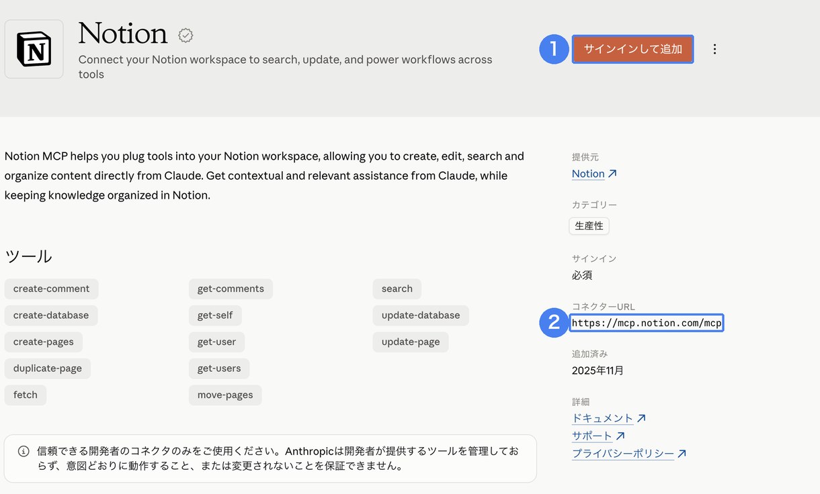Select the get-users tool chip
The height and width of the screenshot is (494, 820).
click(219, 368)
